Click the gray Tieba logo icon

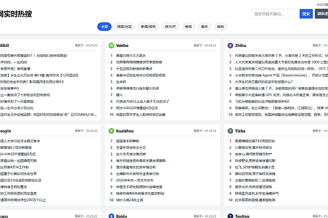(x=230, y=131)
